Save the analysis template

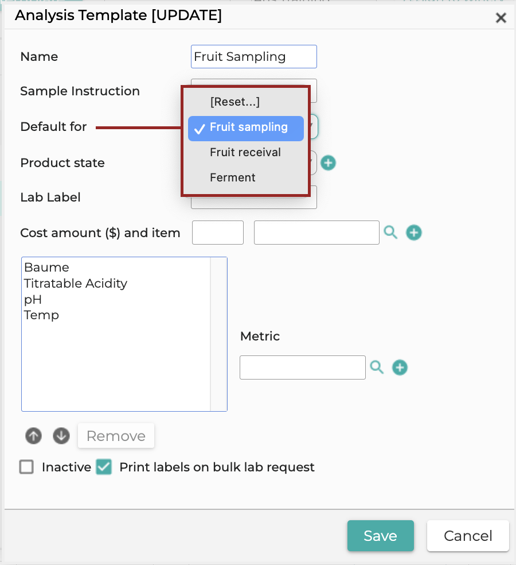(380, 536)
